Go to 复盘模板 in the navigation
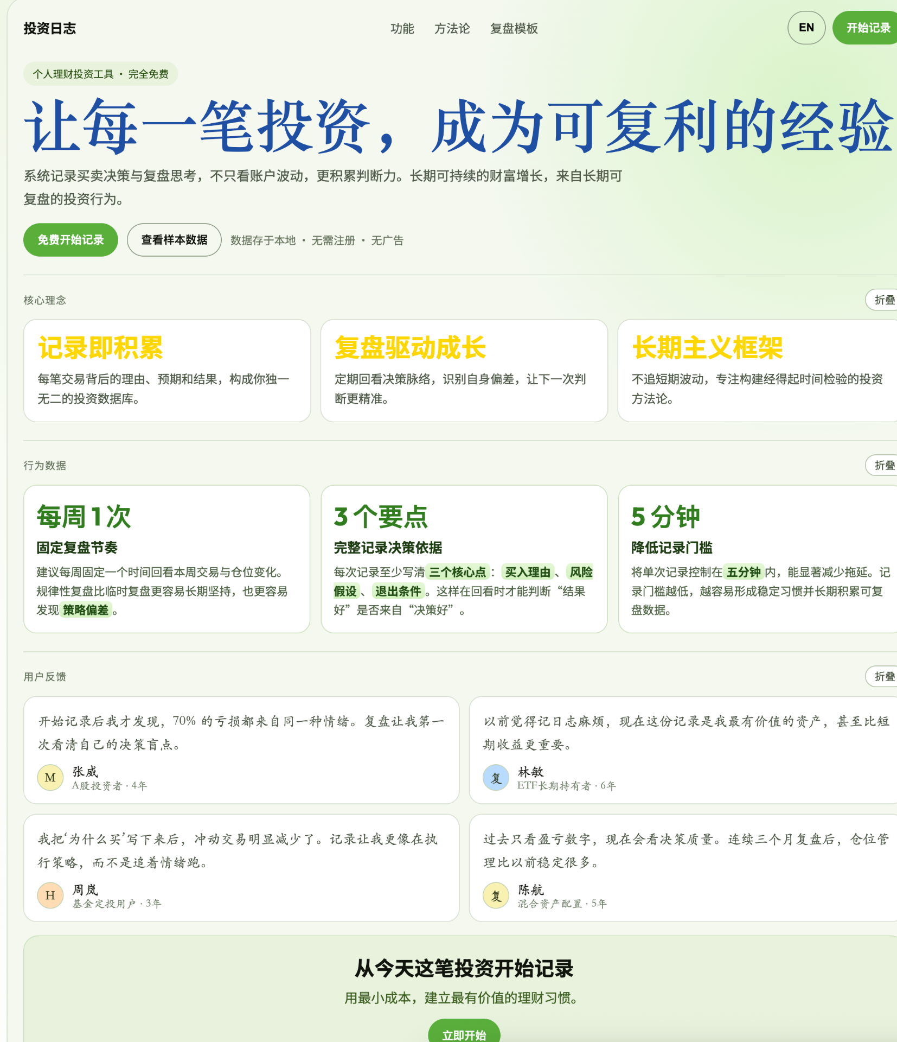 (514, 28)
